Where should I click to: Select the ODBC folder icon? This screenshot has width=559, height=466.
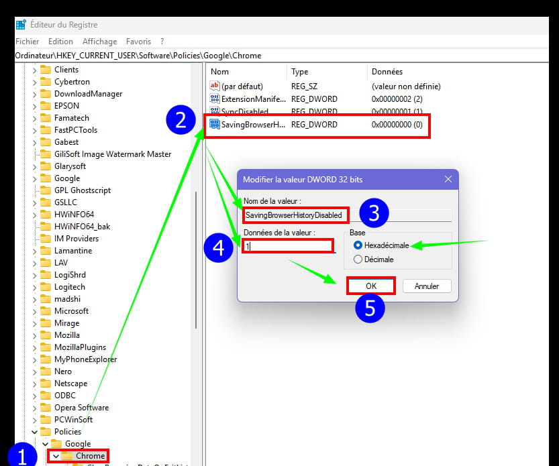(45, 396)
